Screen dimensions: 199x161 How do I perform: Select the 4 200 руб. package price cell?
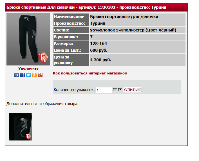coord(137,60)
